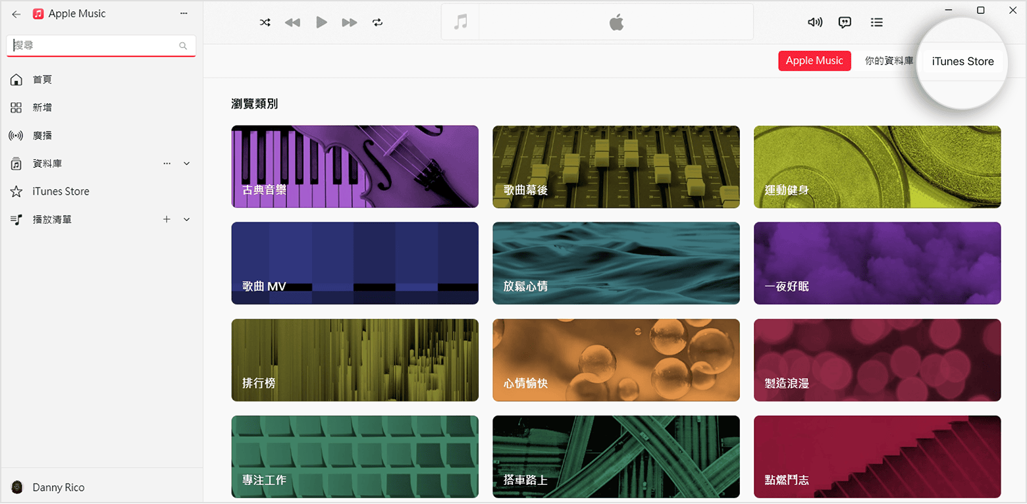Click Danny Rico's avatar picture
The width and height of the screenshot is (1027, 504).
pos(17,488)
